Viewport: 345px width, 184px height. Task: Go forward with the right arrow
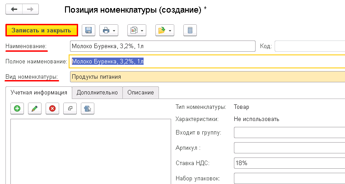tap(29, 9)
